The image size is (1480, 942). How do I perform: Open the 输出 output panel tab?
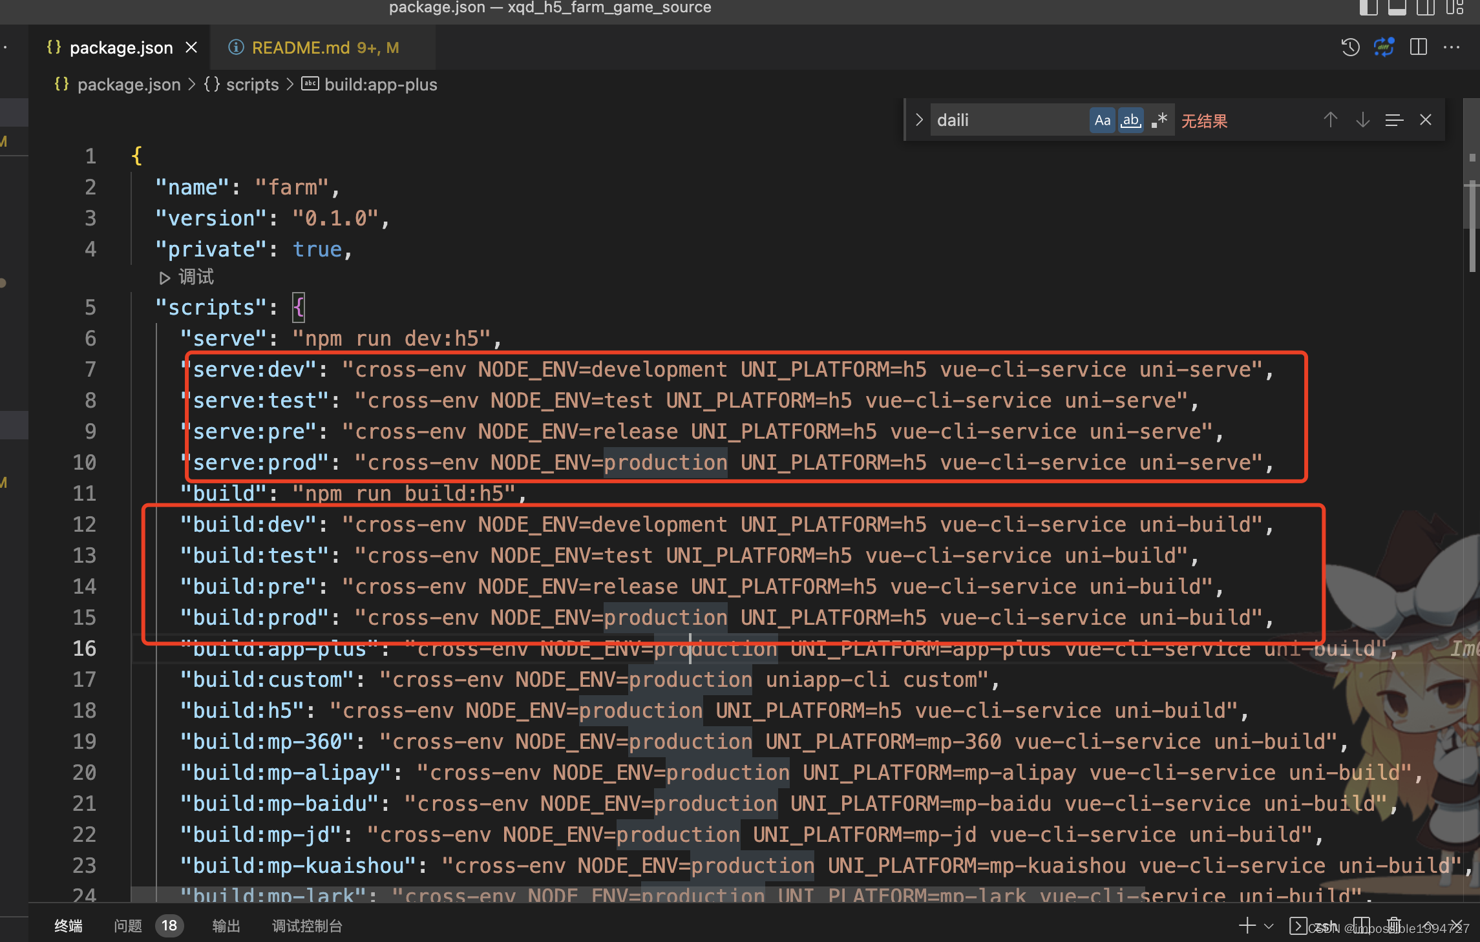coord(226,926)
